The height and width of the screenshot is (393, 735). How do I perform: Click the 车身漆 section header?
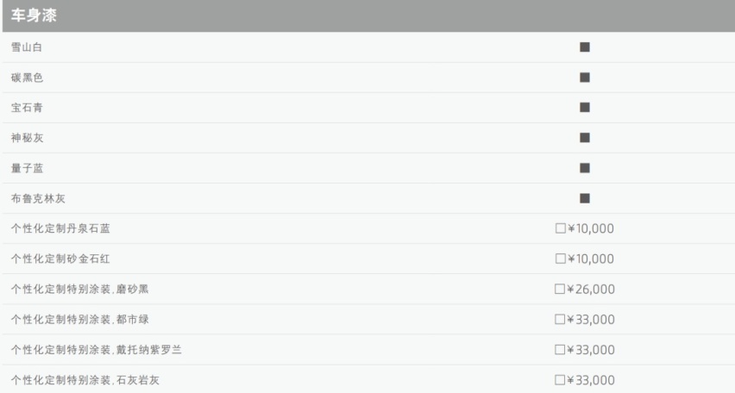click(x=34, y=16)
